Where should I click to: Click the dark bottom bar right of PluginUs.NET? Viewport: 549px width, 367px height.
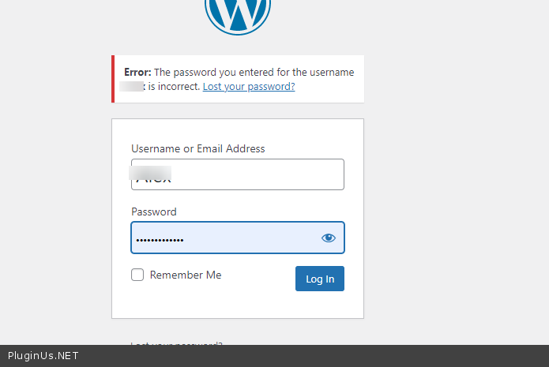point(316,356)
